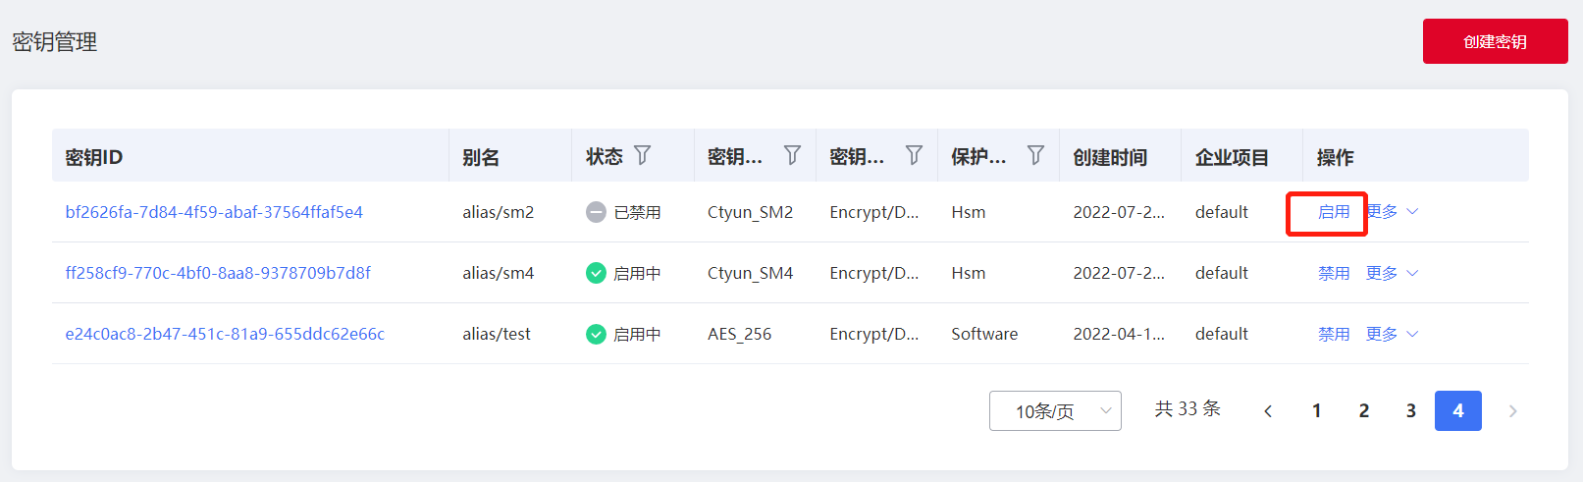Click the Ctyun_SM2 cell

pos(750,212)
